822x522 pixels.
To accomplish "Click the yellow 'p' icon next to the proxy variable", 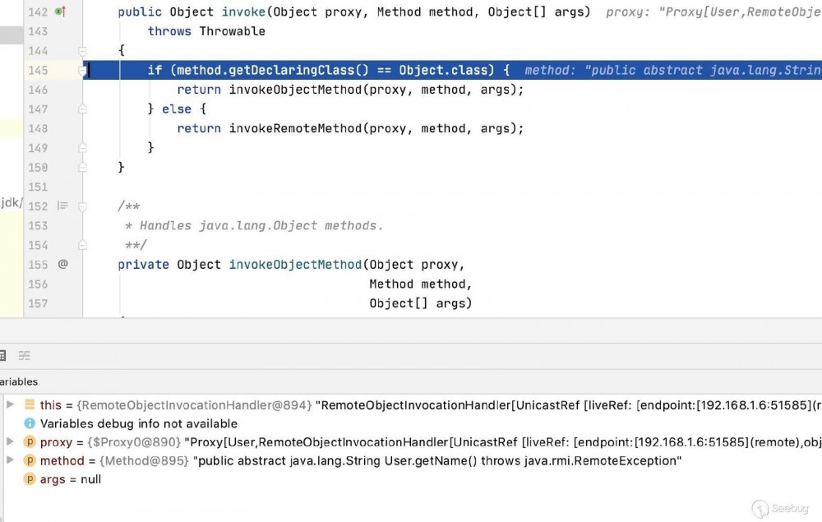I will (x=30, y=442).
